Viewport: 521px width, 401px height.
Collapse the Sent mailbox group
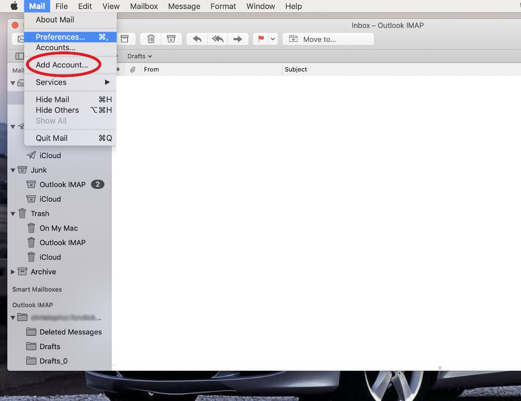click(x=13, y=127)
